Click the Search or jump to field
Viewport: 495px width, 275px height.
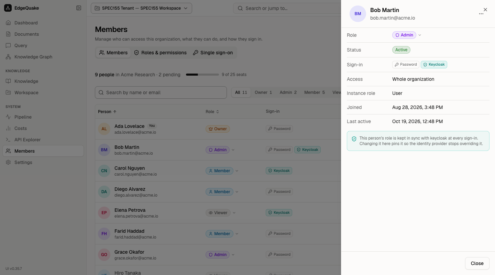point(287,8)
